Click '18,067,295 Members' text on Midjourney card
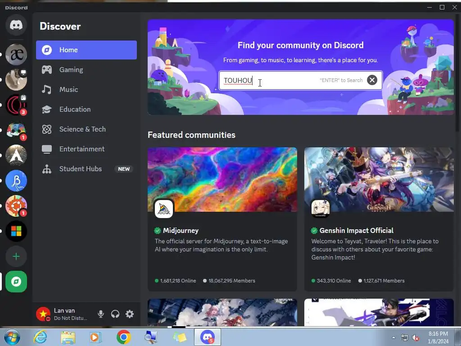This screenshot has height=346, width=461. point(232,281)
